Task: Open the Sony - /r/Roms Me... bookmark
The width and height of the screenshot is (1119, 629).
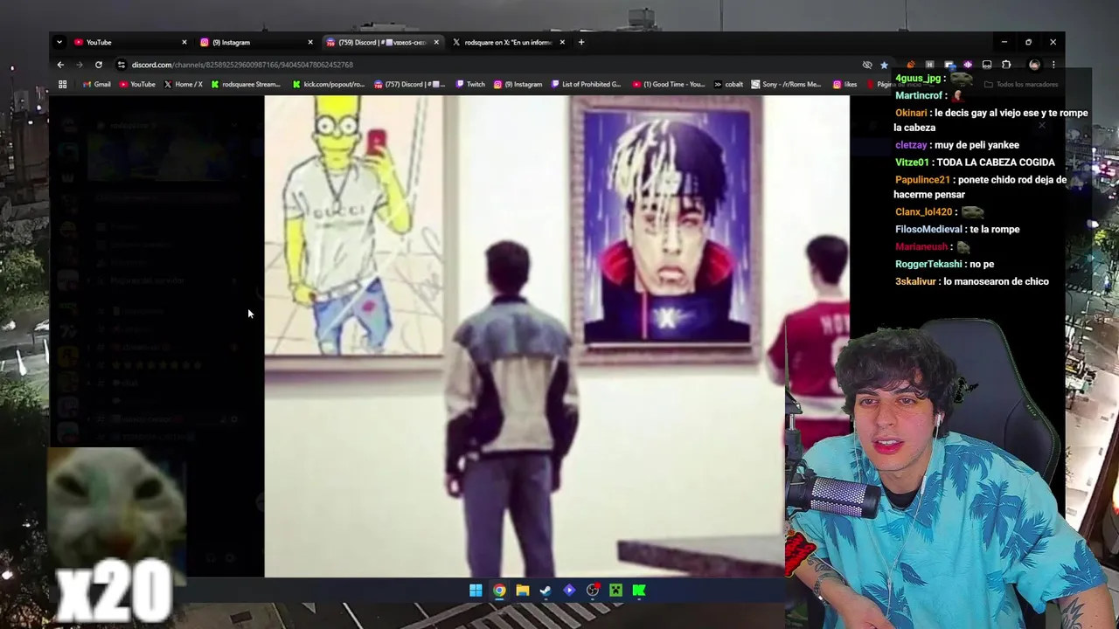Action: (x=787, y=85)
